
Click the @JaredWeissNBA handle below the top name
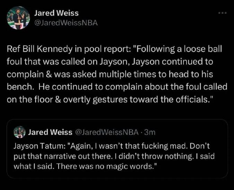click(x=66, y=23)
